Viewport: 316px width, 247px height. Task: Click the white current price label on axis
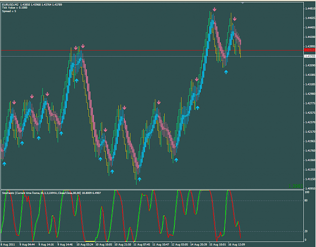[x=310, y=56]
